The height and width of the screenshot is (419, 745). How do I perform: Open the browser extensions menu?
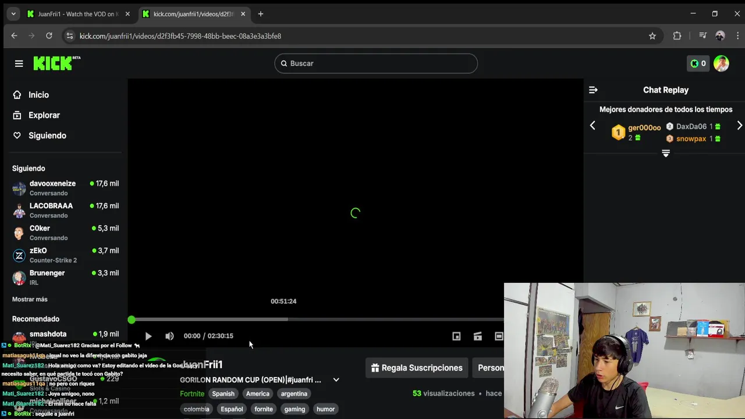coord(677,36)
